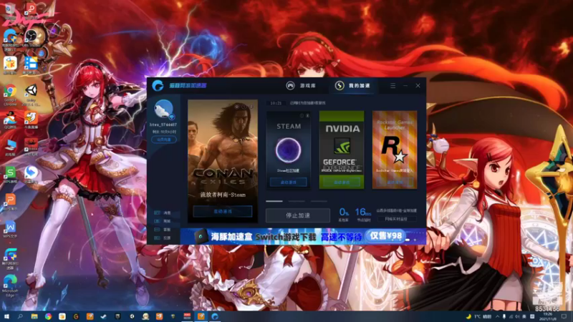Open the taskbar clock and date
Viewport: 573px width, 322px height.
point(548,316)
